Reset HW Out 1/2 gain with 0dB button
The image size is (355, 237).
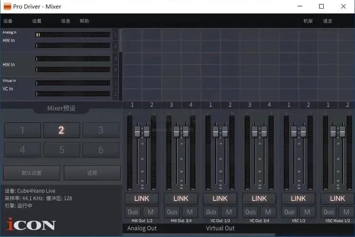(133, 212)
